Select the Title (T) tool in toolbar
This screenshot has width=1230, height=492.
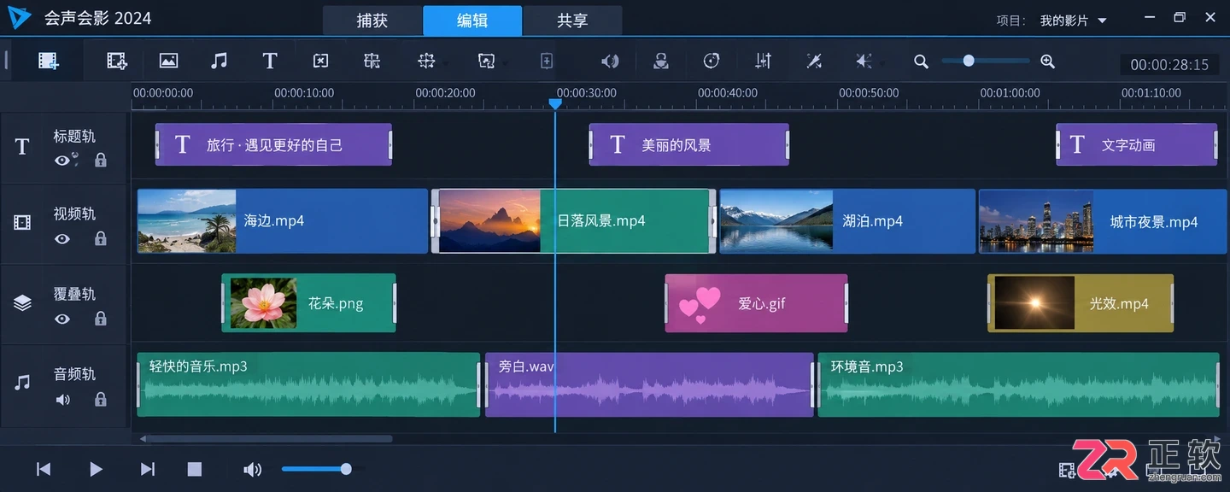[270, 61]
